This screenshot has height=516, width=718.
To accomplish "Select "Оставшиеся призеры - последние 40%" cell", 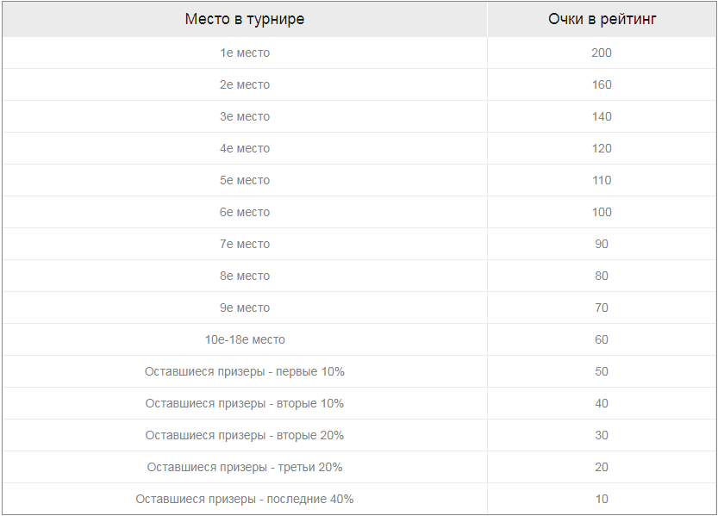I will 245,499.
